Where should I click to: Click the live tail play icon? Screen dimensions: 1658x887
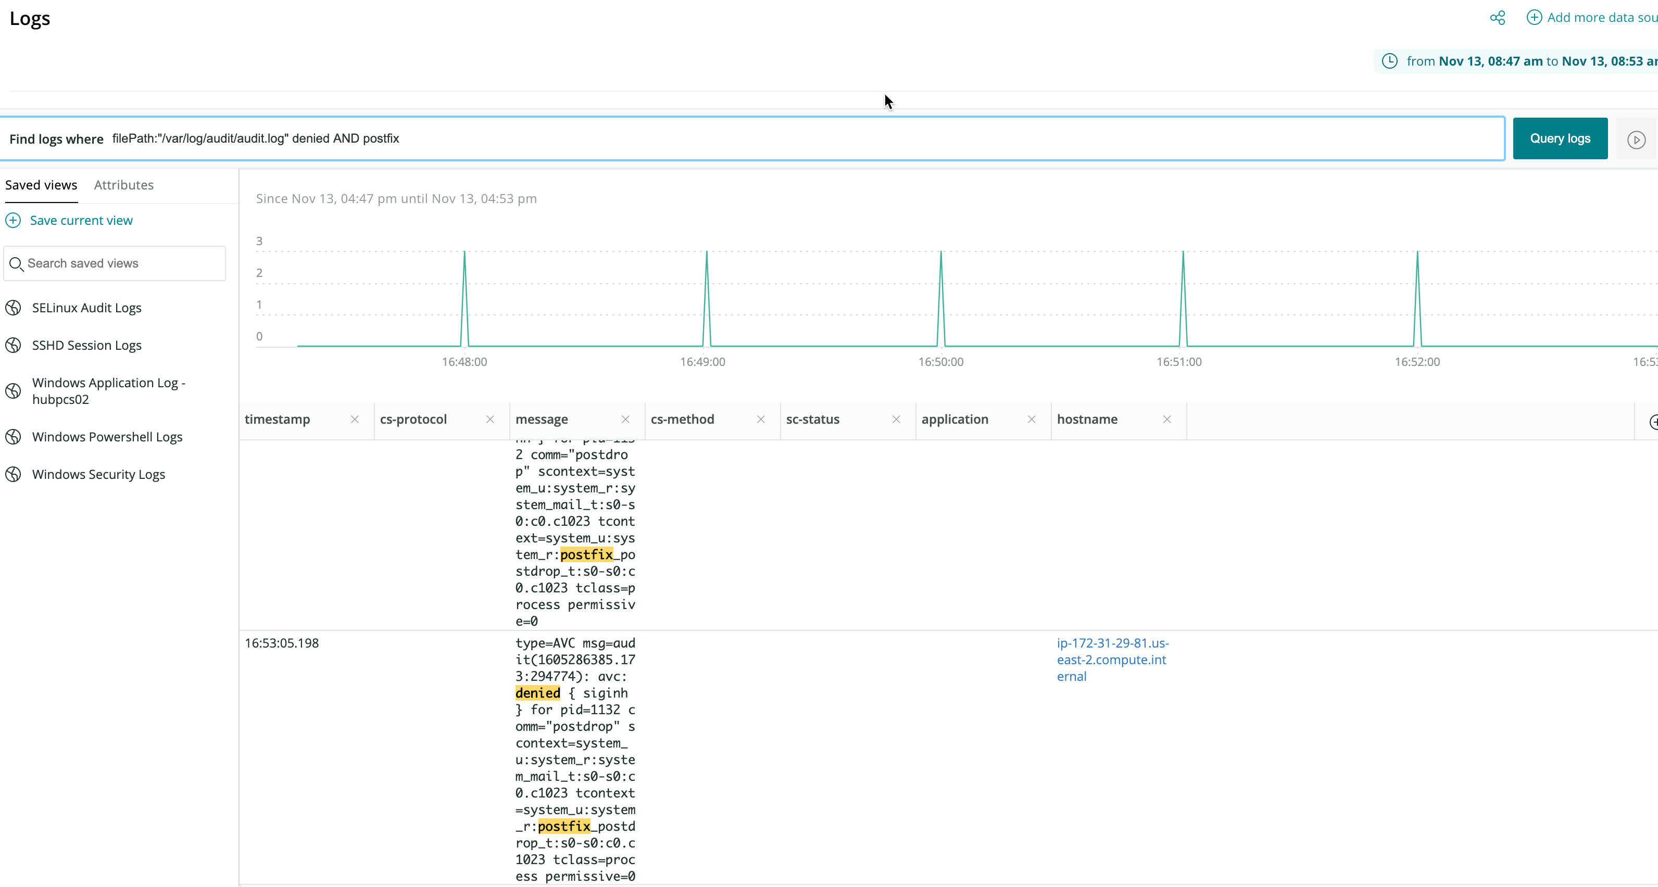coord(1636,140)
